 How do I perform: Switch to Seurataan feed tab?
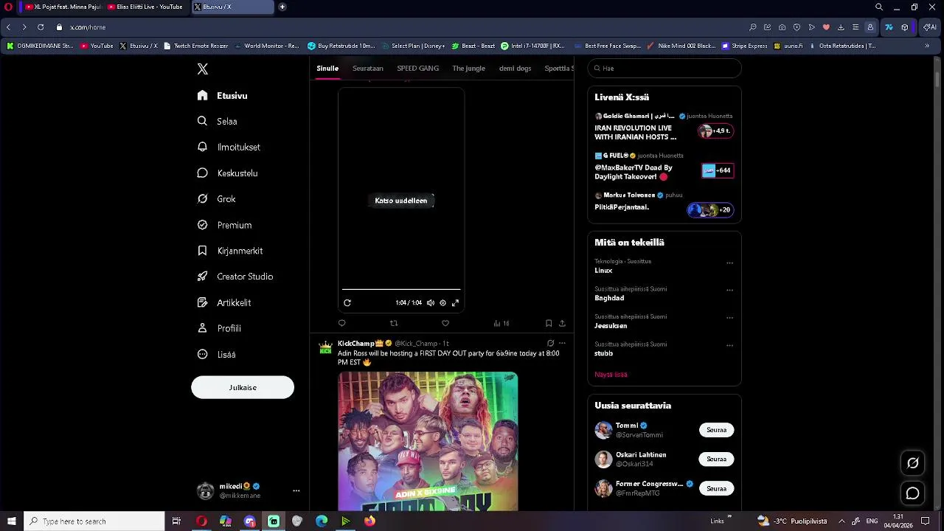point(367,69)
